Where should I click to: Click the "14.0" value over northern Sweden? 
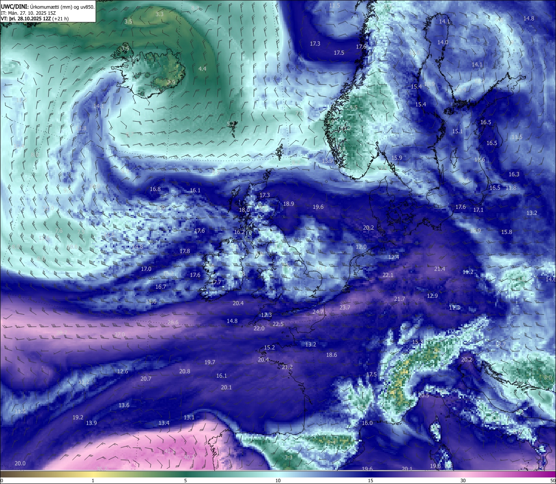[443, 42]
